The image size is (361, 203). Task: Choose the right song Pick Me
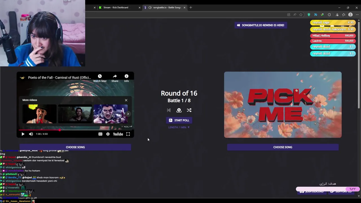pyautogui.click(x=283, y=147)
